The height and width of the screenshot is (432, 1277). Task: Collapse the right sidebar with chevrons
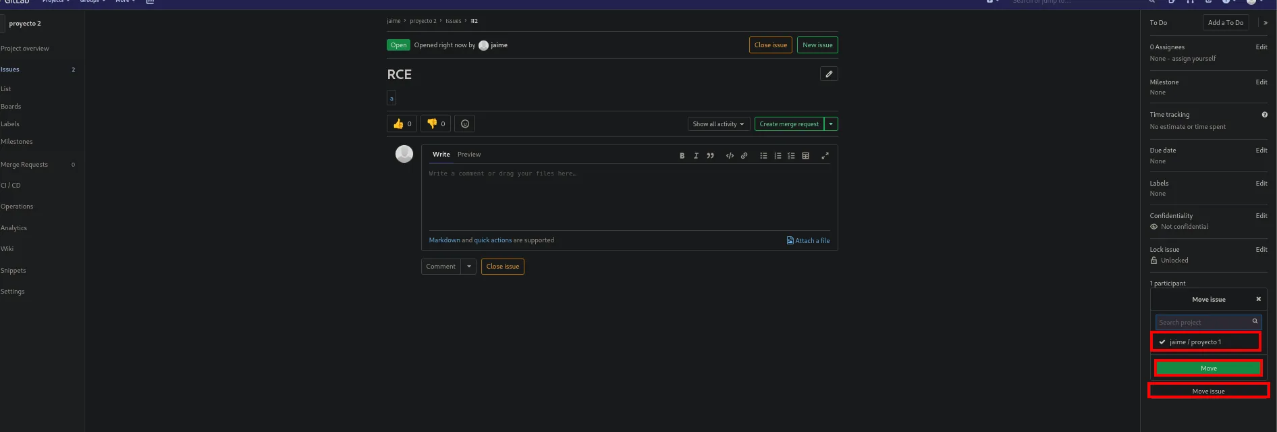click(x=1266, y=23)
